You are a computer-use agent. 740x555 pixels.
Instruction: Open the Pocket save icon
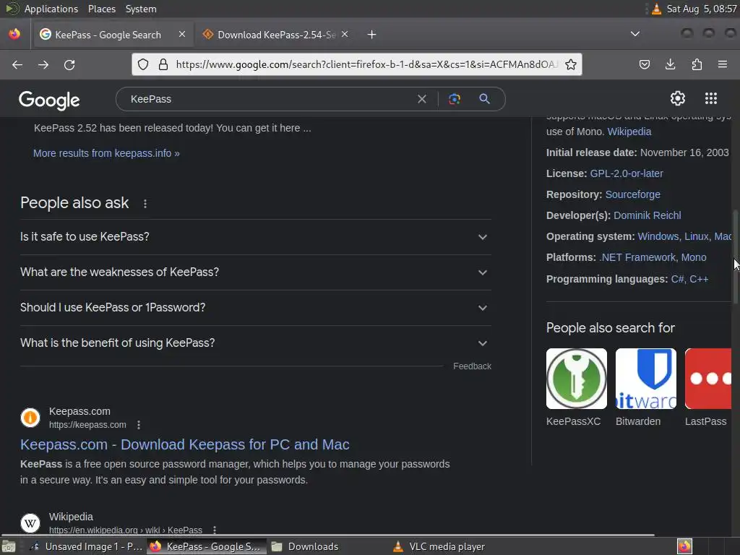644,64
